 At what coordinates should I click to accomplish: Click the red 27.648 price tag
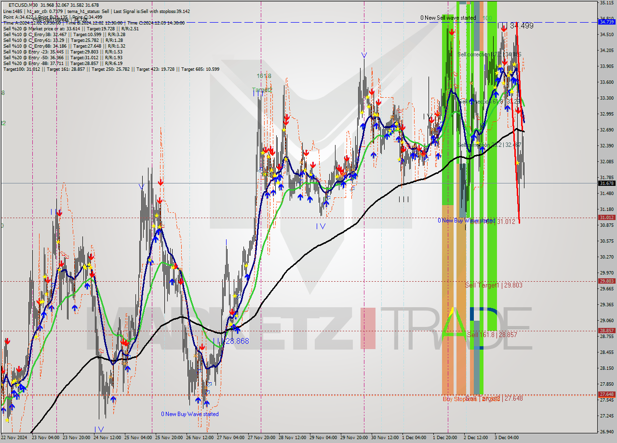click(x=606, y=394)
